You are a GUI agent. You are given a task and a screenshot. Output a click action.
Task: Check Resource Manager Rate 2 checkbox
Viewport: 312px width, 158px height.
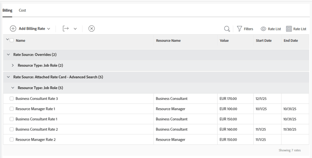(12, 140)
